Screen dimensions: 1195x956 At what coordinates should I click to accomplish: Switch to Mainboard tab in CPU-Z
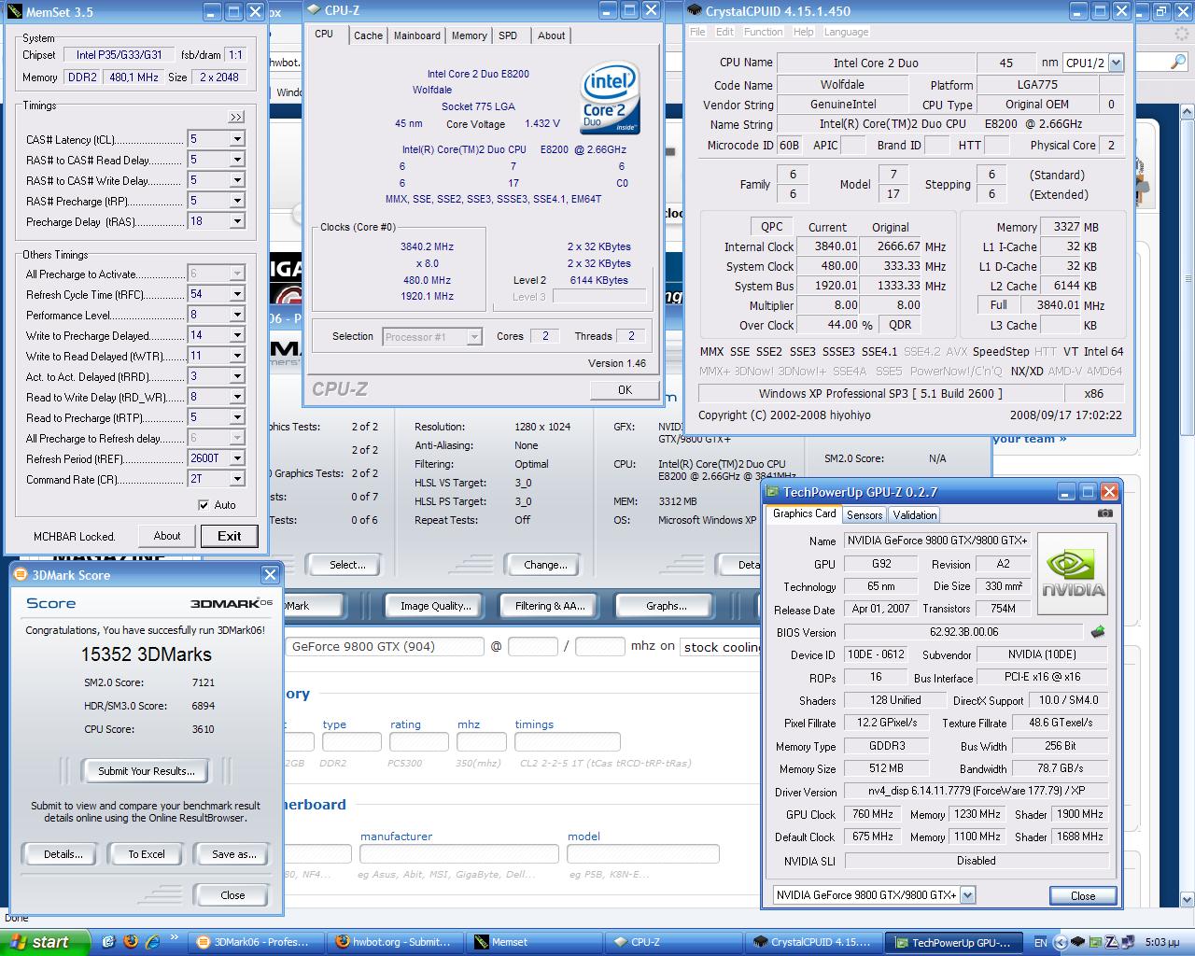[416, 35]
